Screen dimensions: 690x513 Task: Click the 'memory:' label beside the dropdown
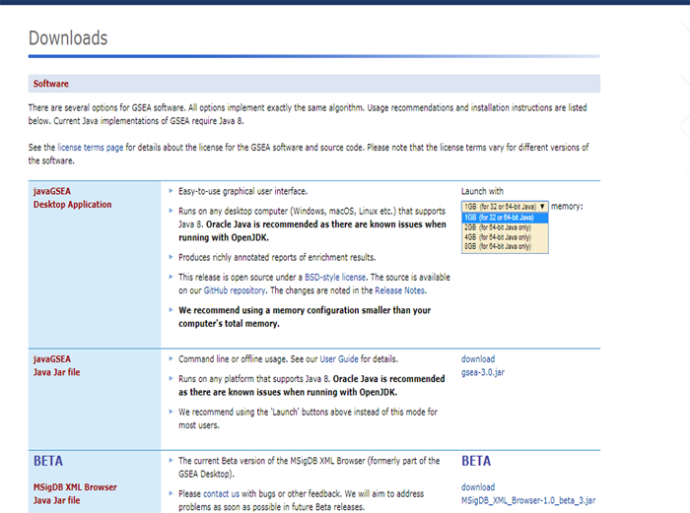[567, 206]
